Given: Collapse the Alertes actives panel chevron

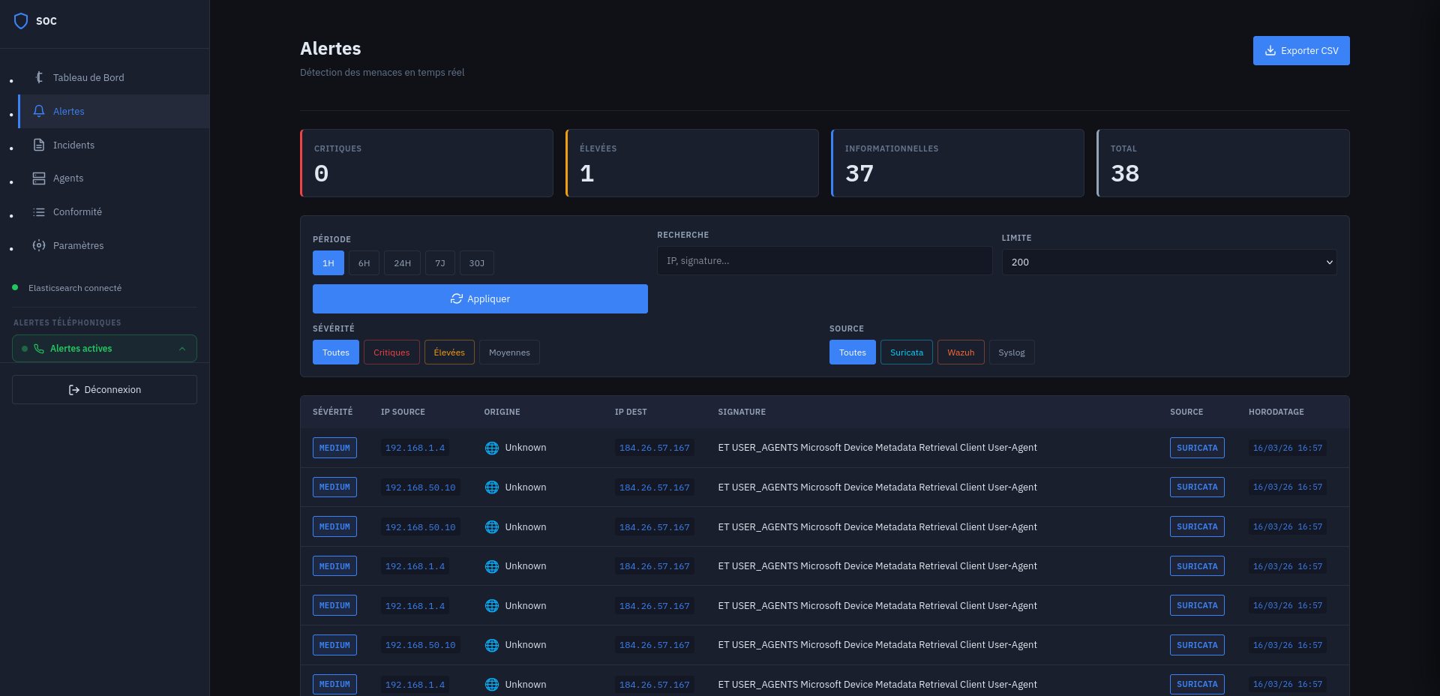Looking at the screenshot, I should coord(182,349).
